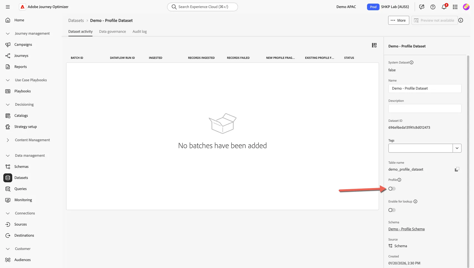
Task: Switch to the Audit log tab
Action: pos(139,32)
